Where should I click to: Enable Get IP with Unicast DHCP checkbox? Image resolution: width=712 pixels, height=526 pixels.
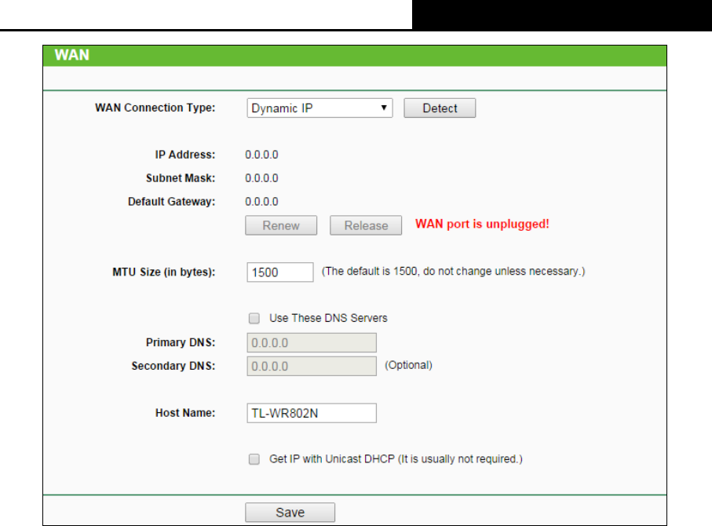[x=254, y=458]
